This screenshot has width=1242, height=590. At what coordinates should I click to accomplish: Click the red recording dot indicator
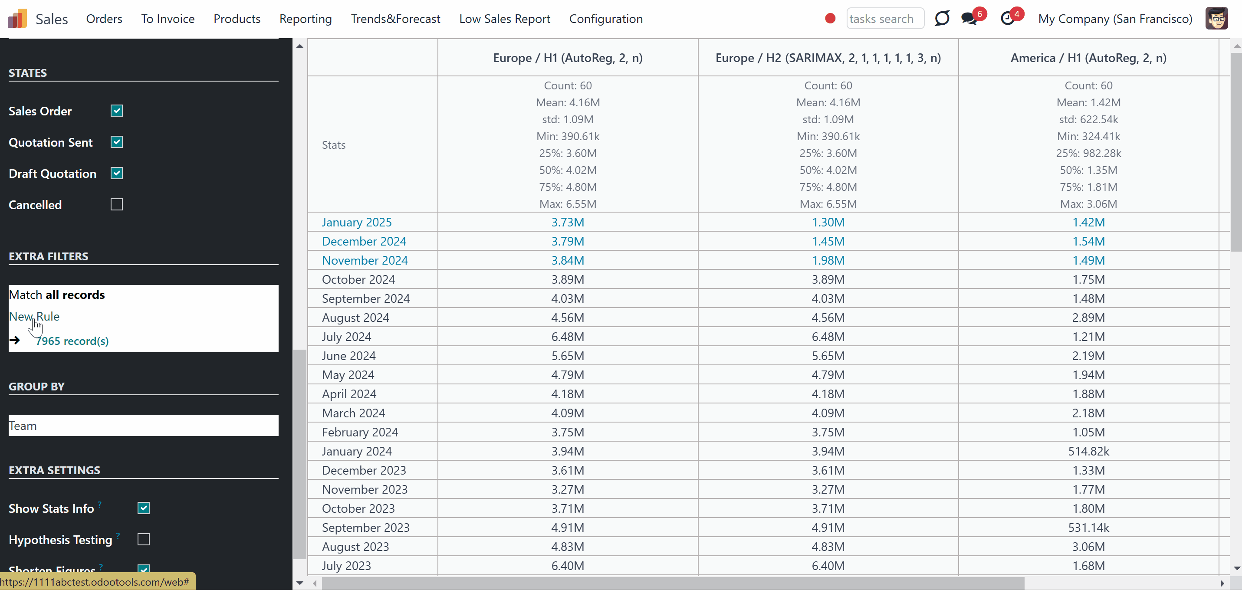click(x=830, y=19)
